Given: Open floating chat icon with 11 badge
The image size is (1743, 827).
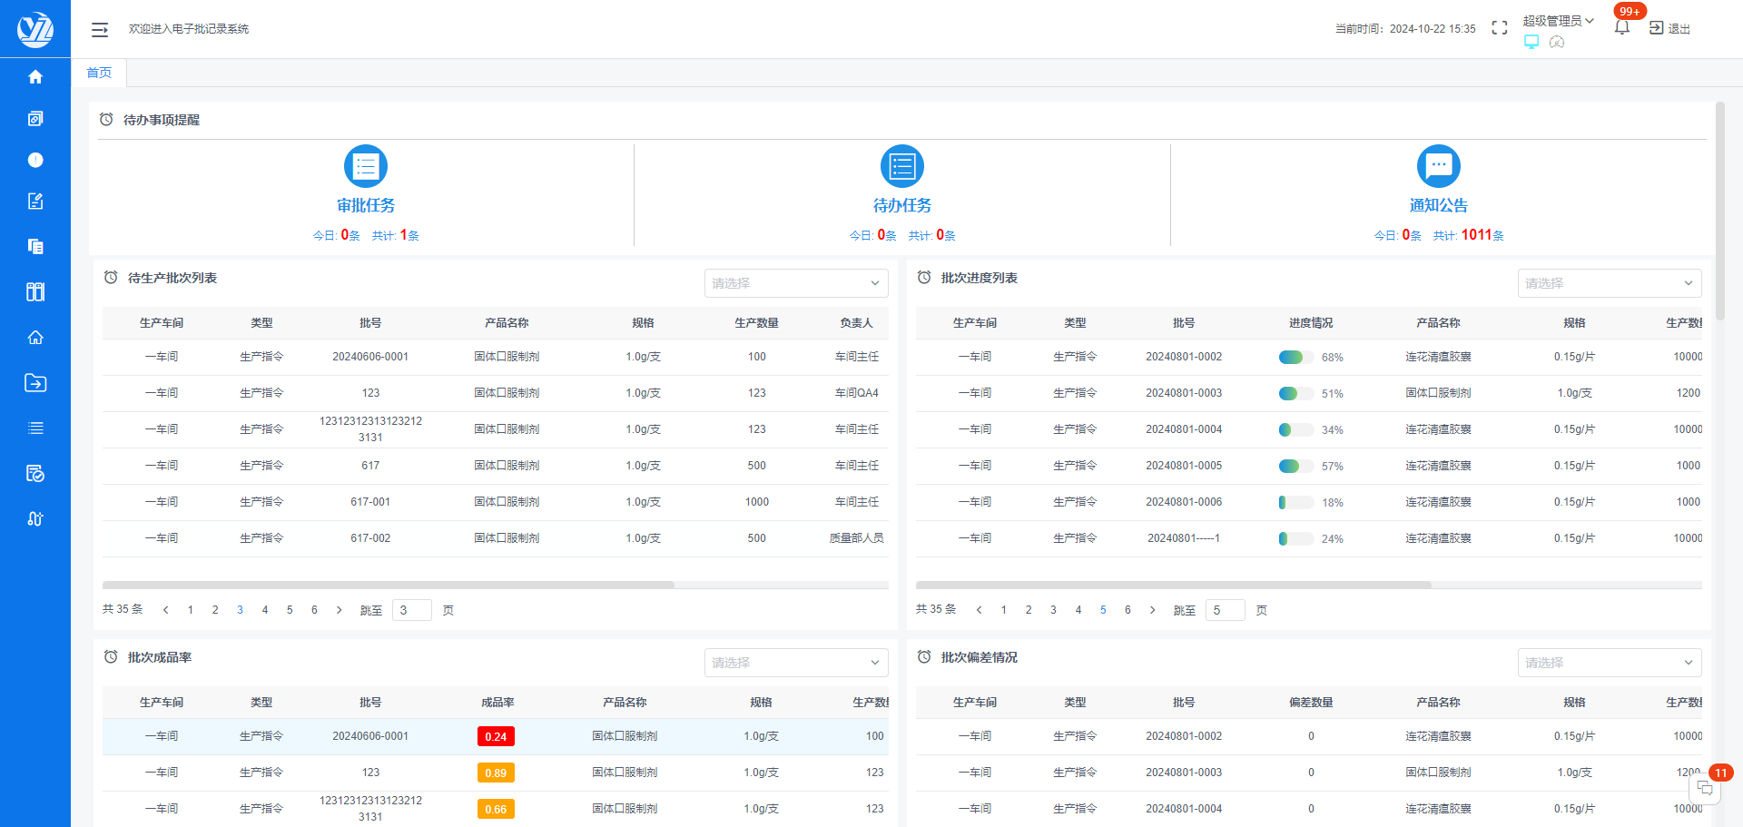Looking at the screenshot, I should coord(1705,788).
